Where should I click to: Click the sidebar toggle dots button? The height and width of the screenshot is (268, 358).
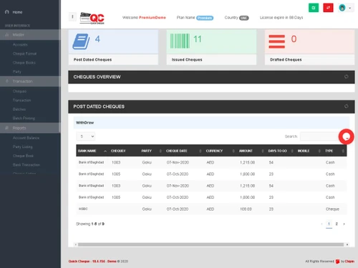[x=72, y=16]
